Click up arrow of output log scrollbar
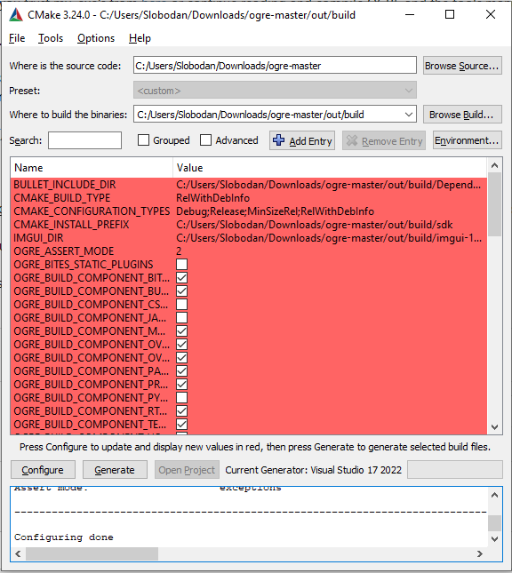The image size is (512, 573). (495, 495)
